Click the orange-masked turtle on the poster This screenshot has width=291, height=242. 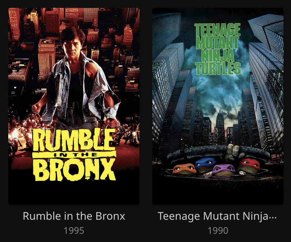[184, 168]
